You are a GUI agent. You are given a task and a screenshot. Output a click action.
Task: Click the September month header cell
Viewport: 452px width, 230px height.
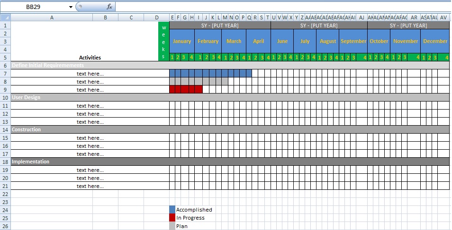[x=353, y=41]
